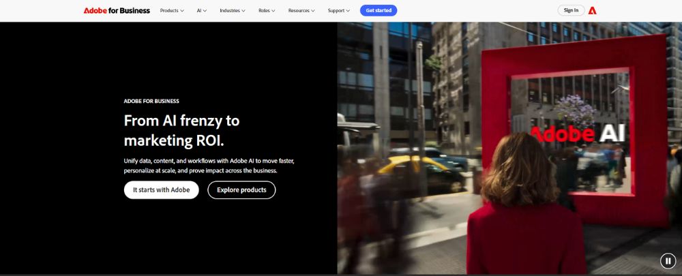Pause the hero background video
Screen dimensions: 682x276
(x=668, y=261)
